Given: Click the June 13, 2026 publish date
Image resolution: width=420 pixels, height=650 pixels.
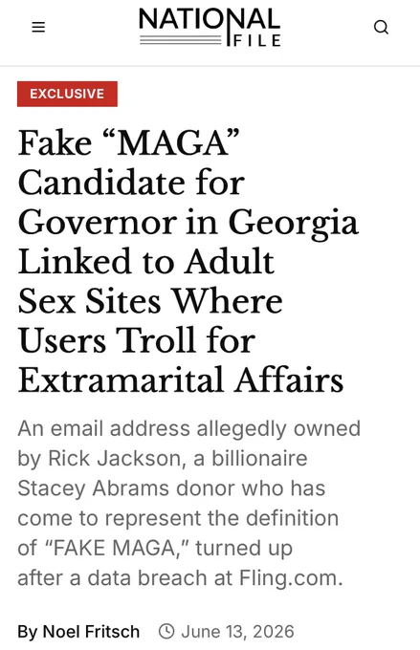Looking at the screenshot, I should [x=237, y=632].
